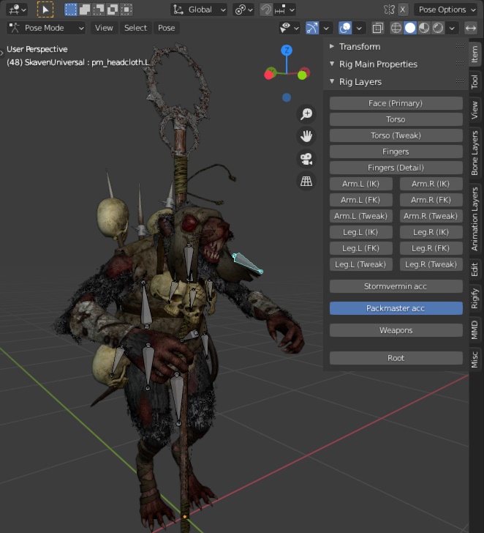Choose Intersect selection mode icon
The height and width of the screenshot is (533, 484).
126,10
